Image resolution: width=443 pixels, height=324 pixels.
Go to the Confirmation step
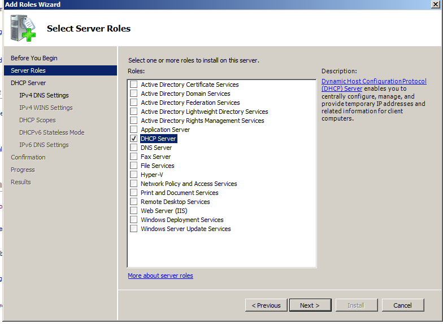click(x=28, y=157)
